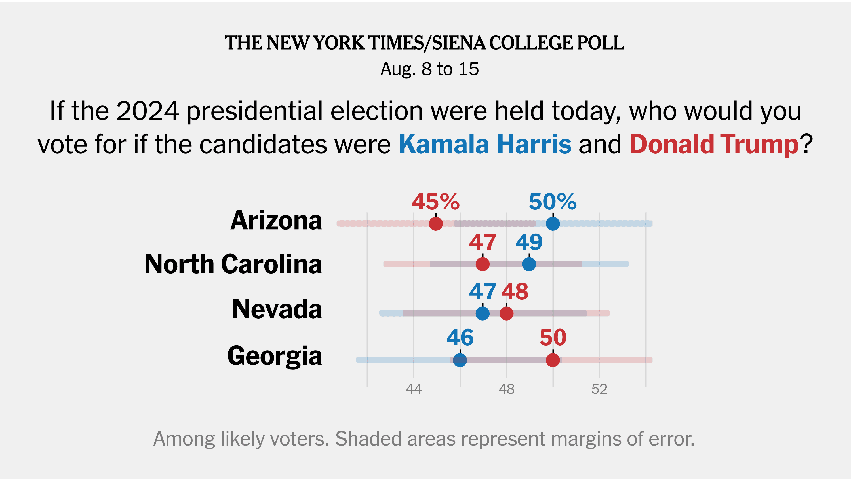
Task: Click the 52 axis tick label
Action: [599, 389]
